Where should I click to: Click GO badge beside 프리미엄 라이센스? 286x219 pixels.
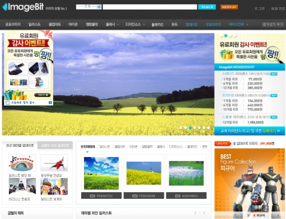pyautogui.click(x=274, y=96)
